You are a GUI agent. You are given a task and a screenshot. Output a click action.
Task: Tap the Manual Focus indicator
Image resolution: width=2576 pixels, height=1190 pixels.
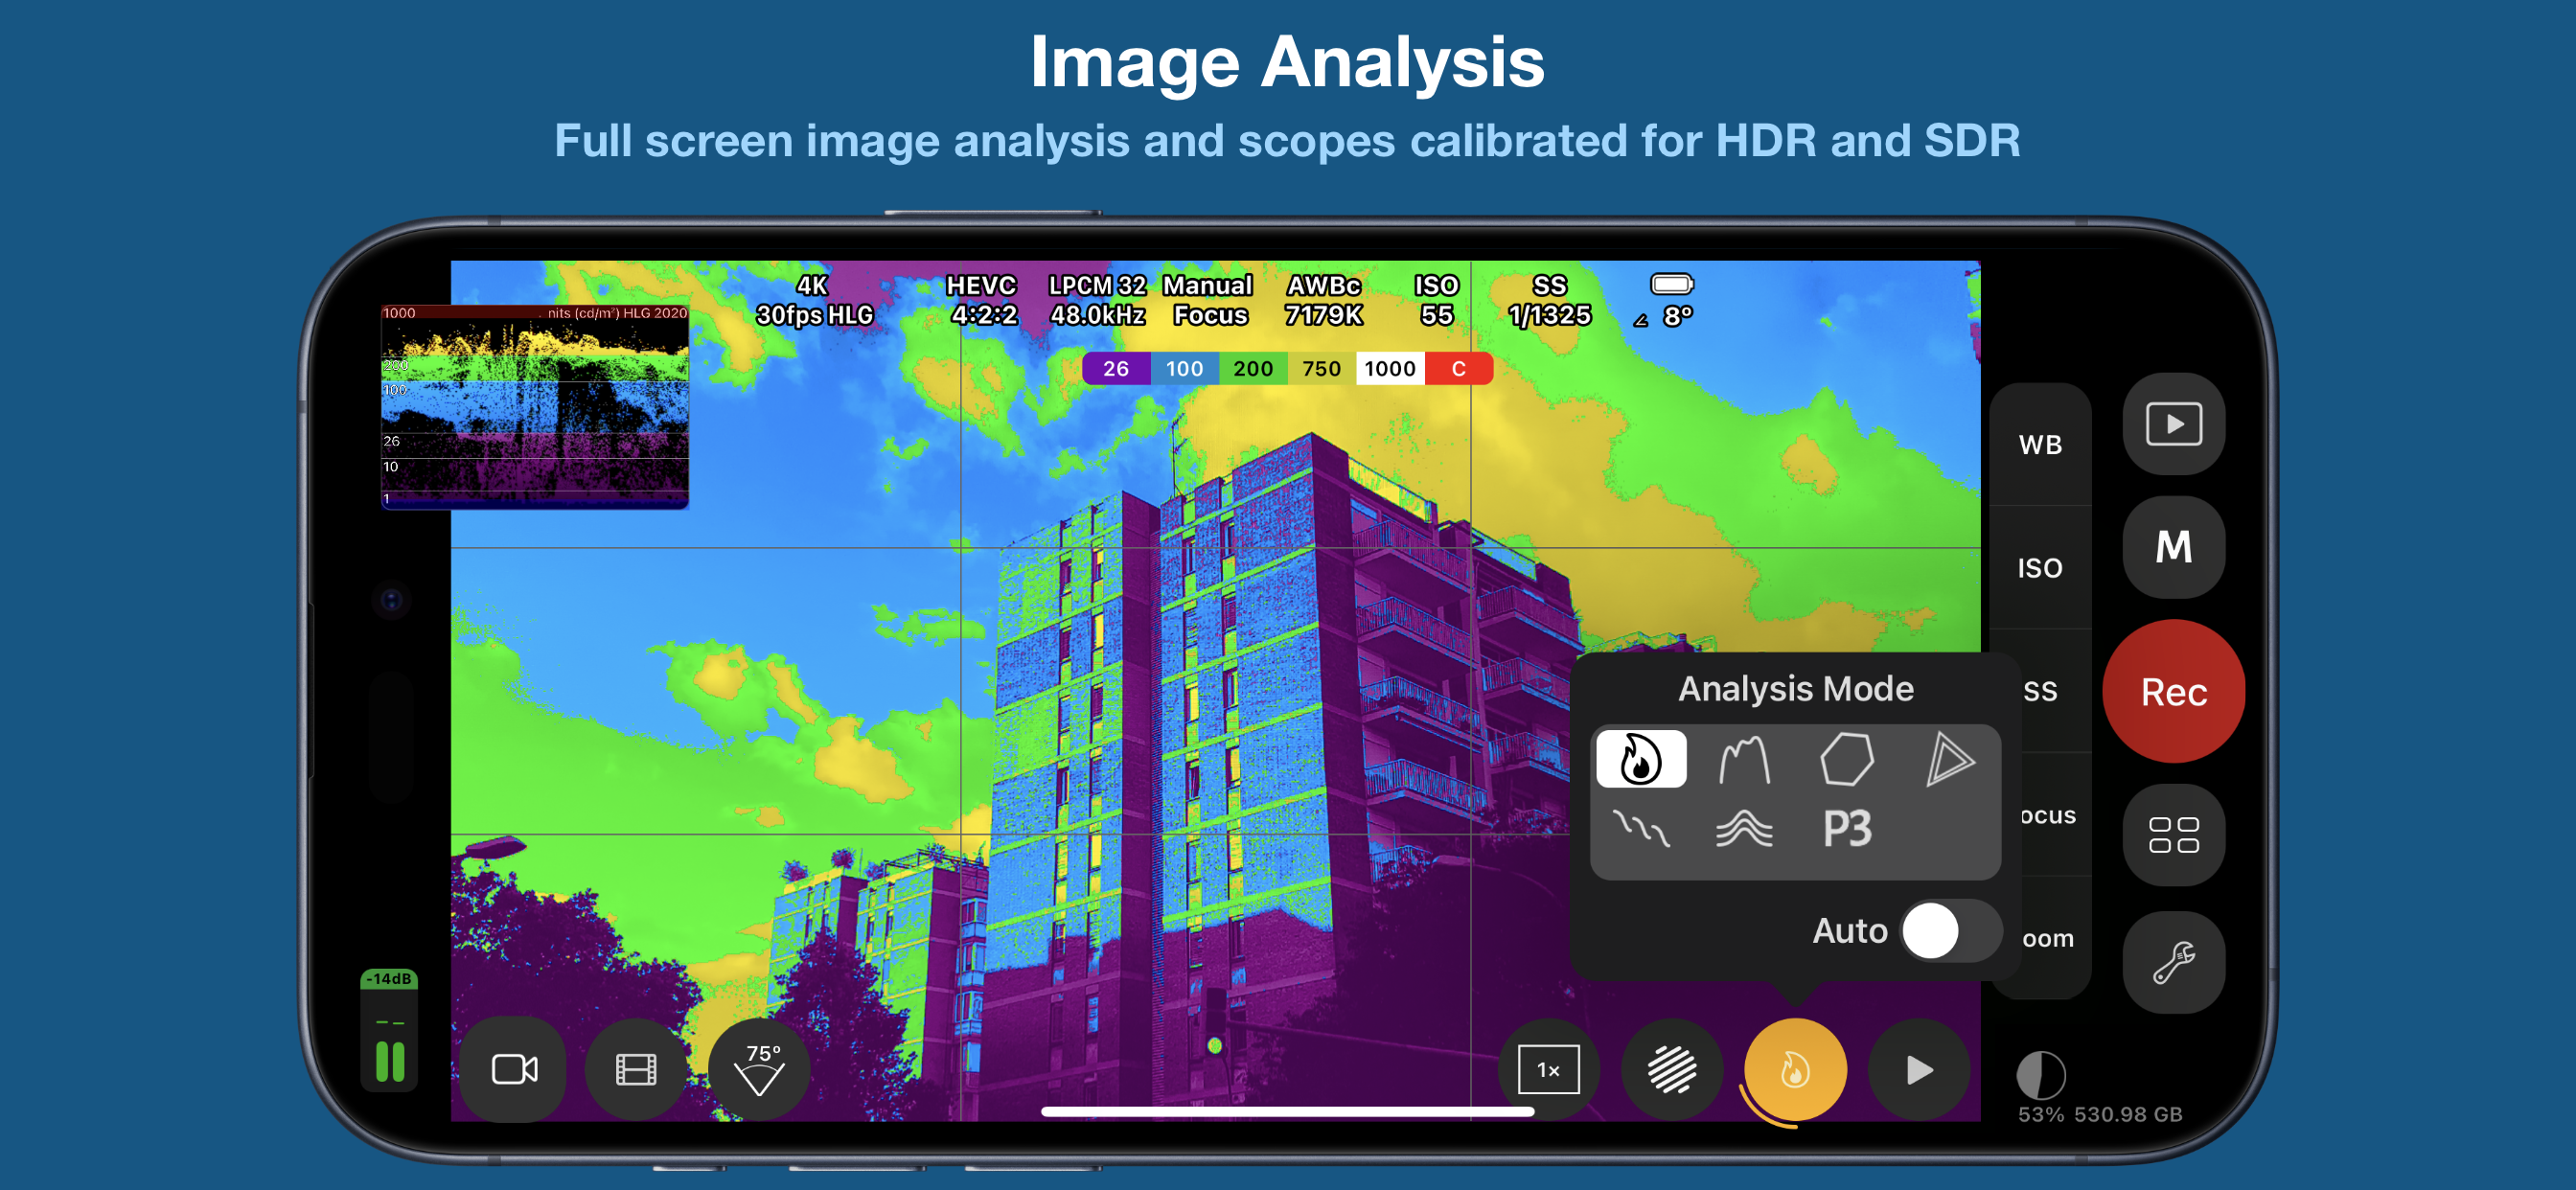(x=1209, y=300)
